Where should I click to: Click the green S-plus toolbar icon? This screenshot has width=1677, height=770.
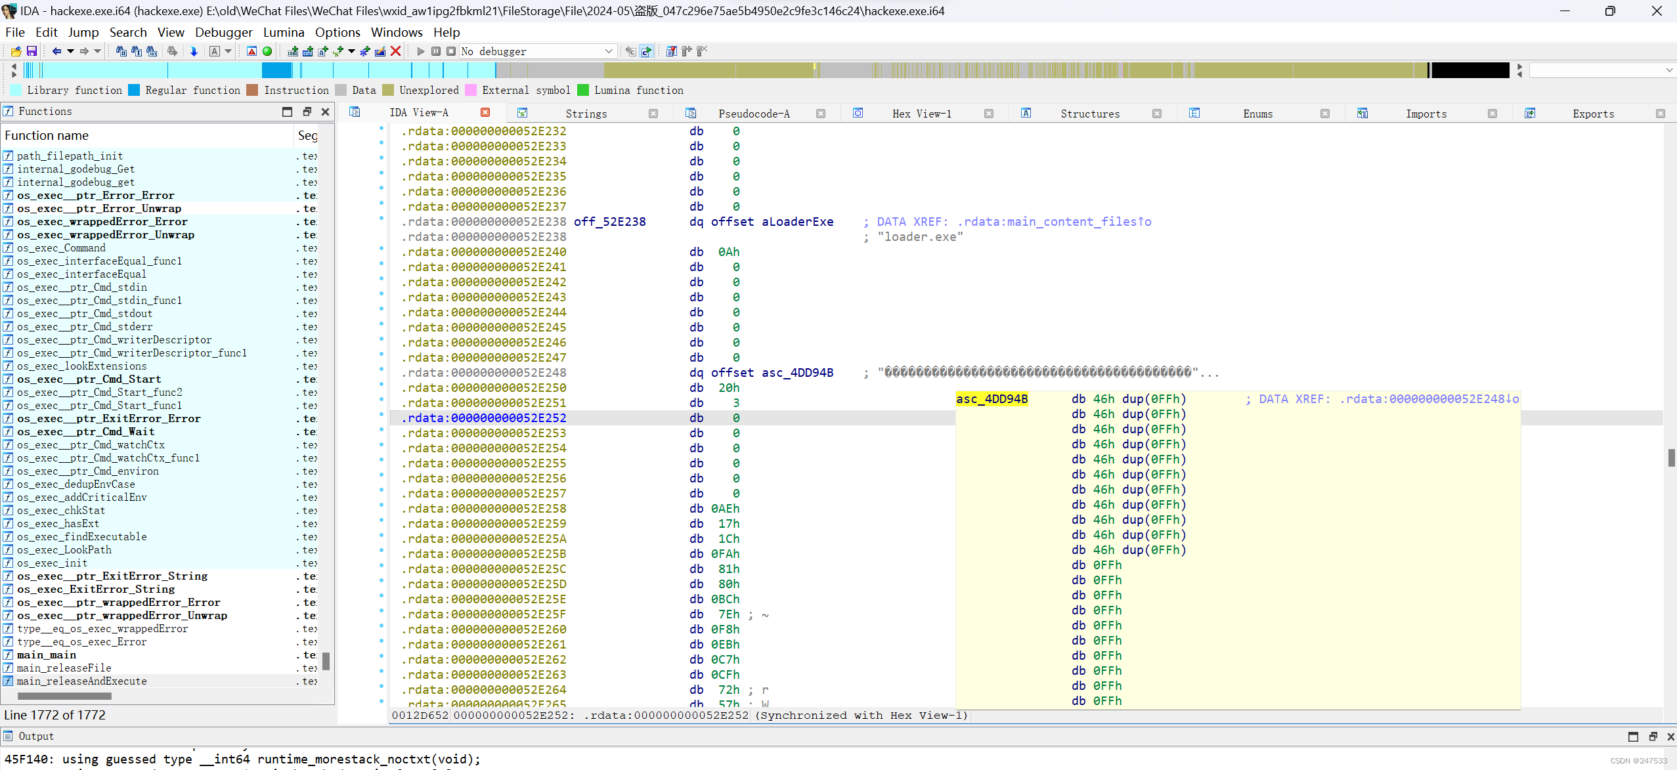(x=339, y=51)
